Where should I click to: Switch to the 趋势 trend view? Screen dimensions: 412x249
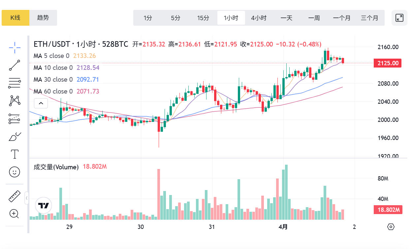pyautogui.click(x=43, y=18)
